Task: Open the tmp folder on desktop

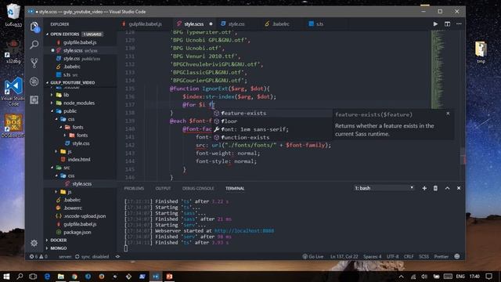Action: [481, 52]
